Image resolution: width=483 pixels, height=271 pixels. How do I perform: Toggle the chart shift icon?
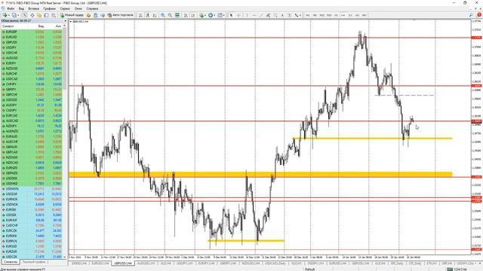tap(193, 15)
